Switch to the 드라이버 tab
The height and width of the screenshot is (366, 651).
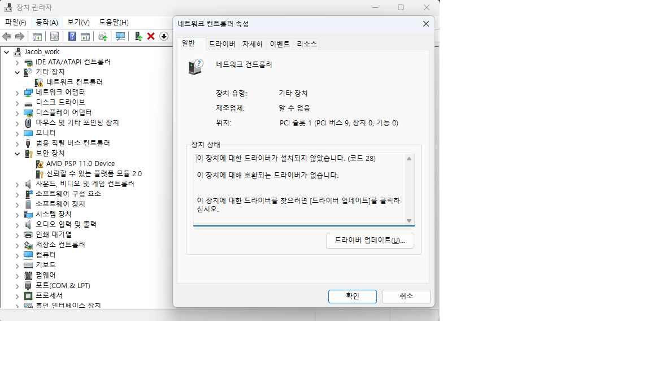(x=222, y=44)
